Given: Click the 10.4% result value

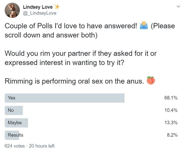Looking at the screenshot, I should (x=171, y=110).
